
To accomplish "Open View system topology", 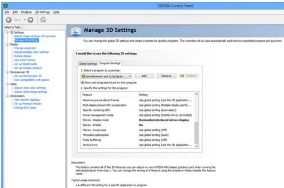I will click(x=27, y=100).
